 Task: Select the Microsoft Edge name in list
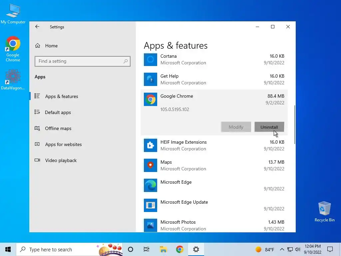(176, 182)
